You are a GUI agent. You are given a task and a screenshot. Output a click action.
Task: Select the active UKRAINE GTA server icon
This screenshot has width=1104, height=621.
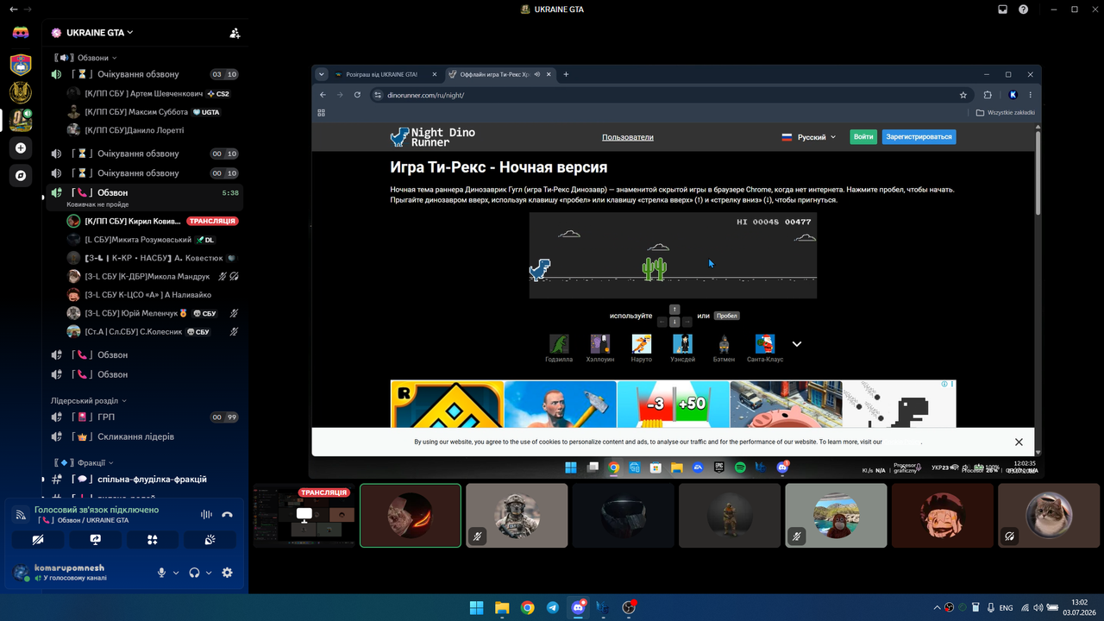pos(21,120)
